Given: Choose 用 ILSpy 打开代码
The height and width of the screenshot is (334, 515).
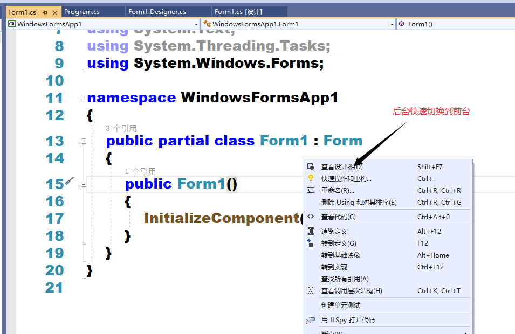Looking at the screenshot, I should pos(388,319).
